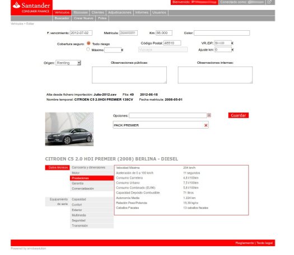Select the Comercialización category

(92, 188)
